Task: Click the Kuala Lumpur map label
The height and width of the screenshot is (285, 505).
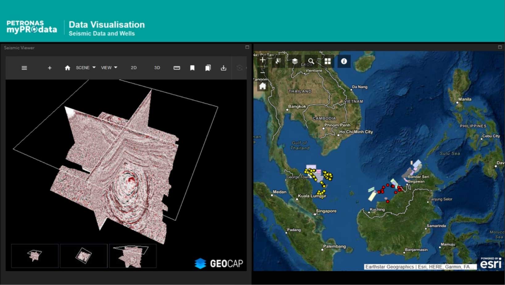Action: coord(312,196)
